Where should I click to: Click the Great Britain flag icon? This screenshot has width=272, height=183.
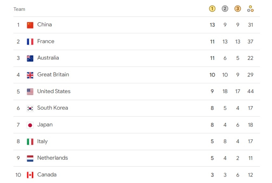pyautogui.click(x=30, y=75)
